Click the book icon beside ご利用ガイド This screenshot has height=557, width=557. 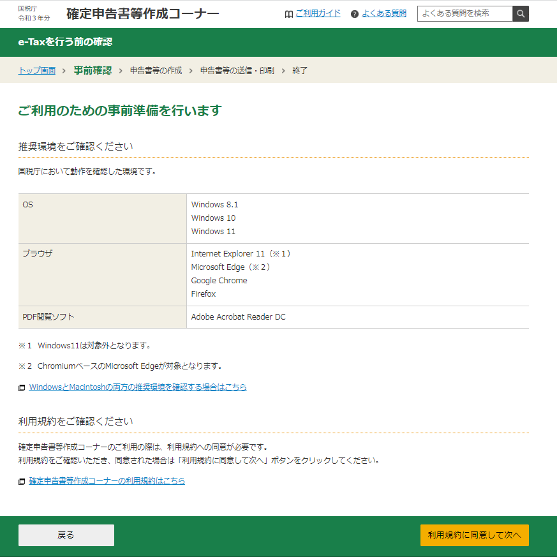[289, 14]
